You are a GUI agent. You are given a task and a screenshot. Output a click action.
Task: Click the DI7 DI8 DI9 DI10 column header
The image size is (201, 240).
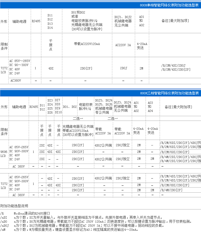click(58, 106)
